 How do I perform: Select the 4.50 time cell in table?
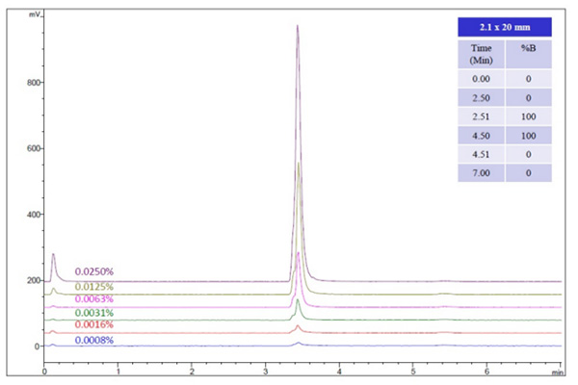click(x=481, y=135)
